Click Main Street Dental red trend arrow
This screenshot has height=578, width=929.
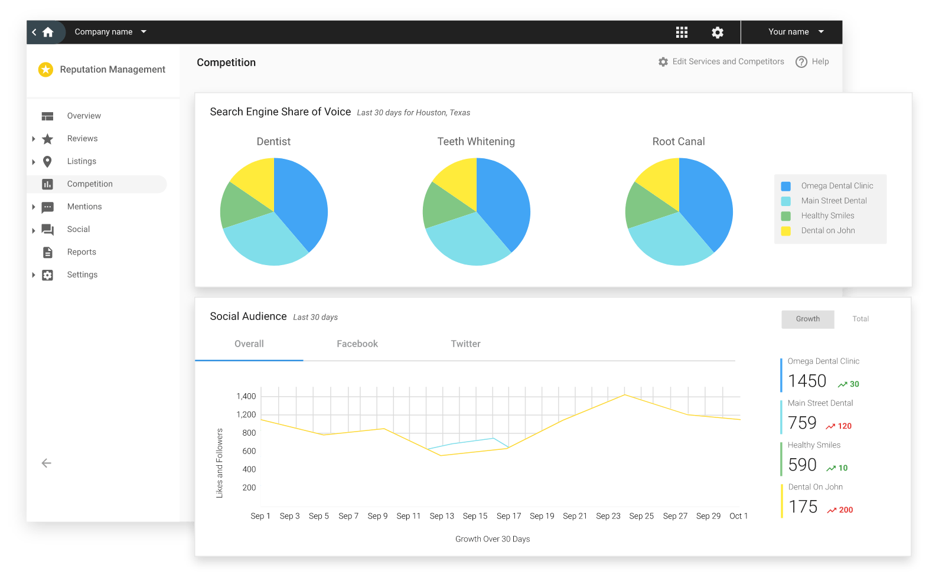click(x=830, y=426)
